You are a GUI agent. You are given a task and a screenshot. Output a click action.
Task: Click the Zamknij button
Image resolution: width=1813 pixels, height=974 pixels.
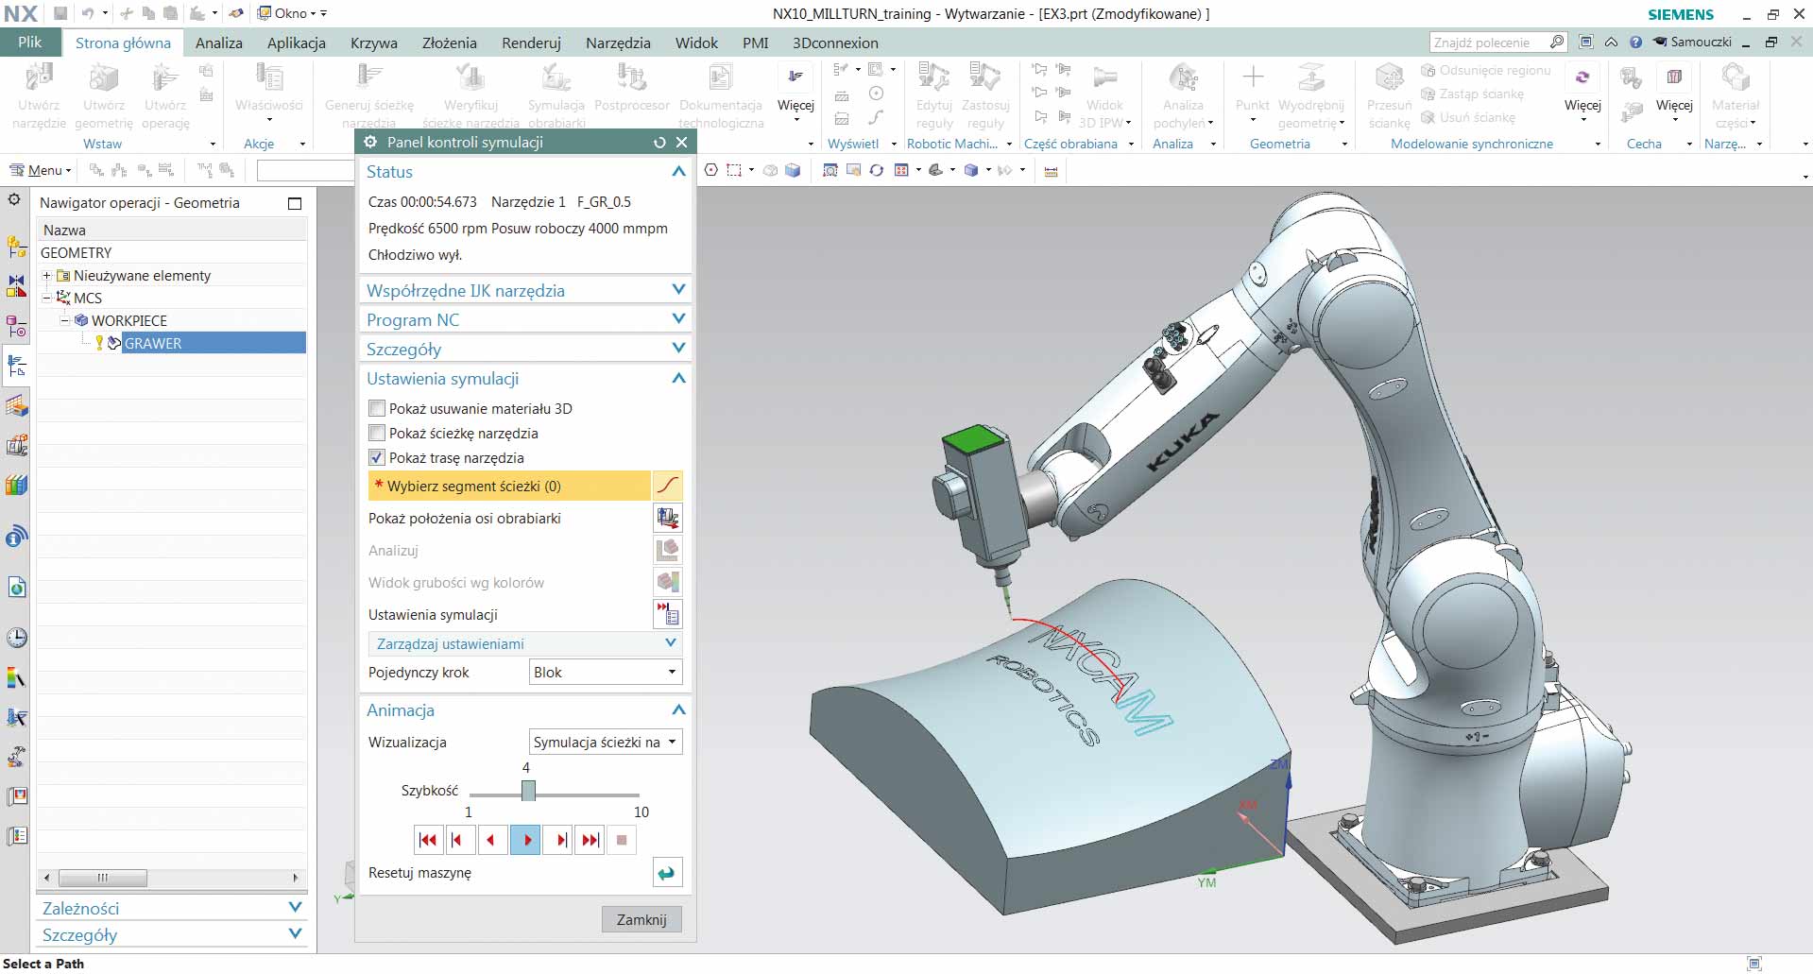coord(641,919)
